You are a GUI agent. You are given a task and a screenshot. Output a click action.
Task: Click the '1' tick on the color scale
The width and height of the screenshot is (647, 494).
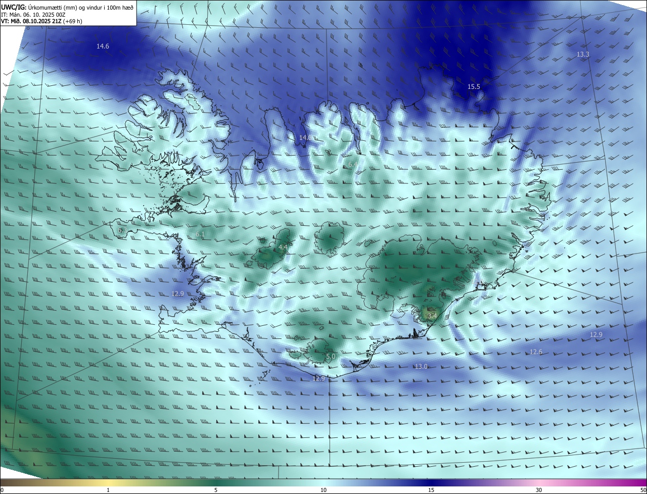[x=108, y=490]
